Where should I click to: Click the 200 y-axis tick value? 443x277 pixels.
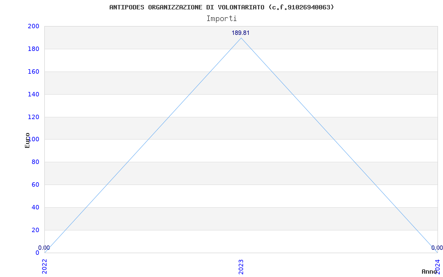point(33,26)
